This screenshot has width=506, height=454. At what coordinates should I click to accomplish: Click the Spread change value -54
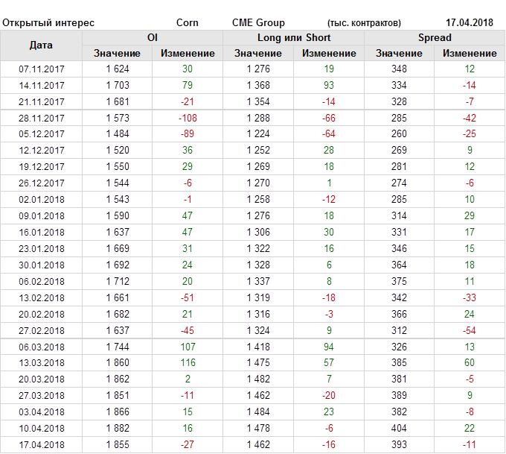[470, 330]
